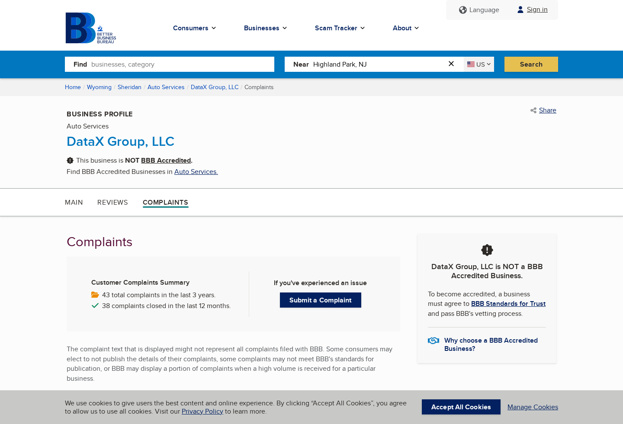Expand the About menu
This screenshot has width=623, height=424.
click(405, 28)
